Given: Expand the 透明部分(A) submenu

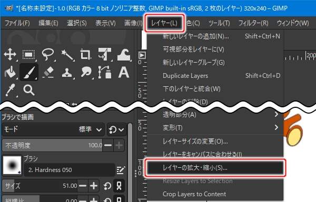Looking at the screenshot, I should pyautogui.click(x=215, y=115).
